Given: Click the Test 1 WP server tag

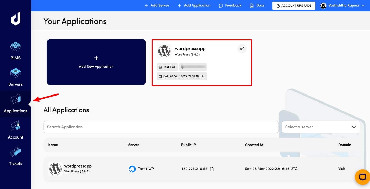Looking at the screenshot, I should coord(167,67).
